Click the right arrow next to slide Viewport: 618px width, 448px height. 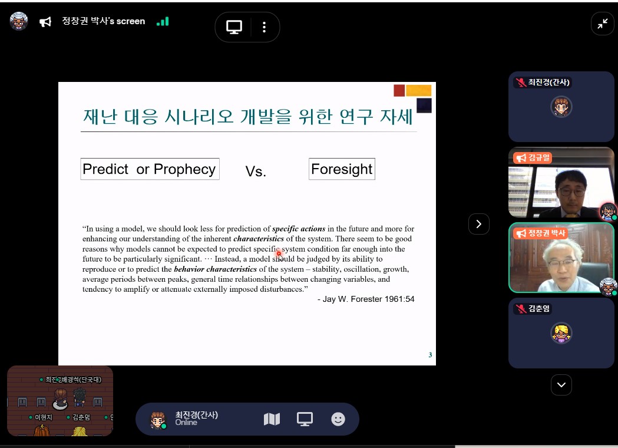coord(478,224)
